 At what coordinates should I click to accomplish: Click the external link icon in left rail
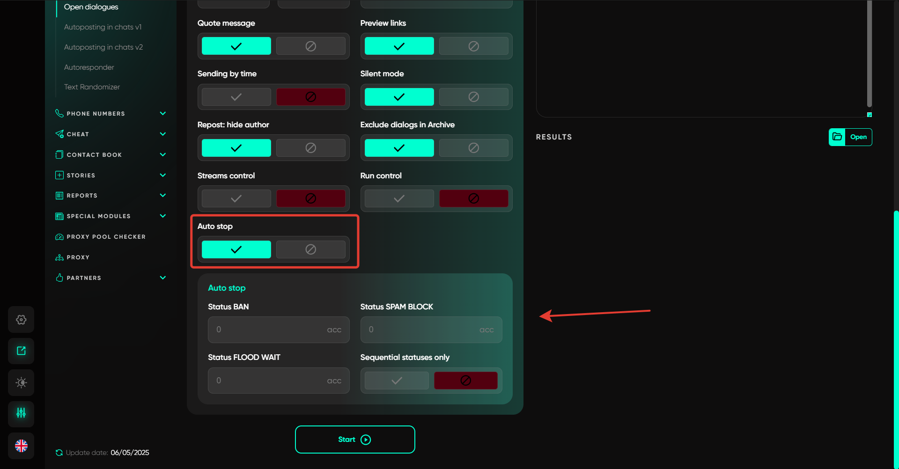[x=21, y=351]
